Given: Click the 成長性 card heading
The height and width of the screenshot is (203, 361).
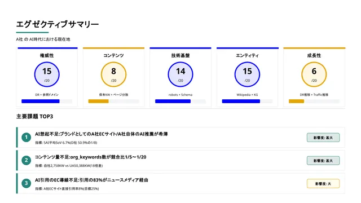Looking at the screenshot, I should [x=314, y=55].
